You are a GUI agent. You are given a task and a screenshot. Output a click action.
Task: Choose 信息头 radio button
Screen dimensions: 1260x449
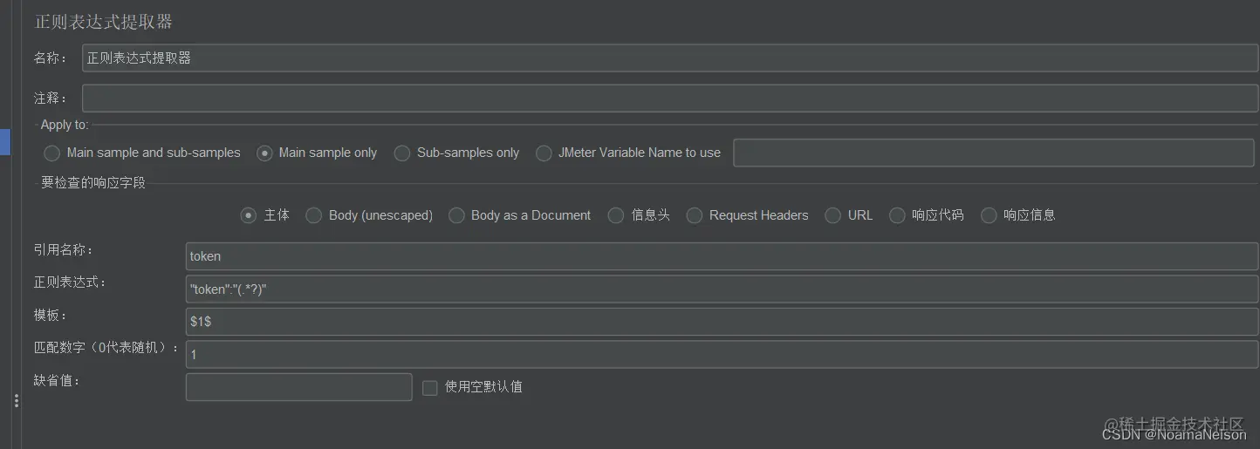click(616, 215)
